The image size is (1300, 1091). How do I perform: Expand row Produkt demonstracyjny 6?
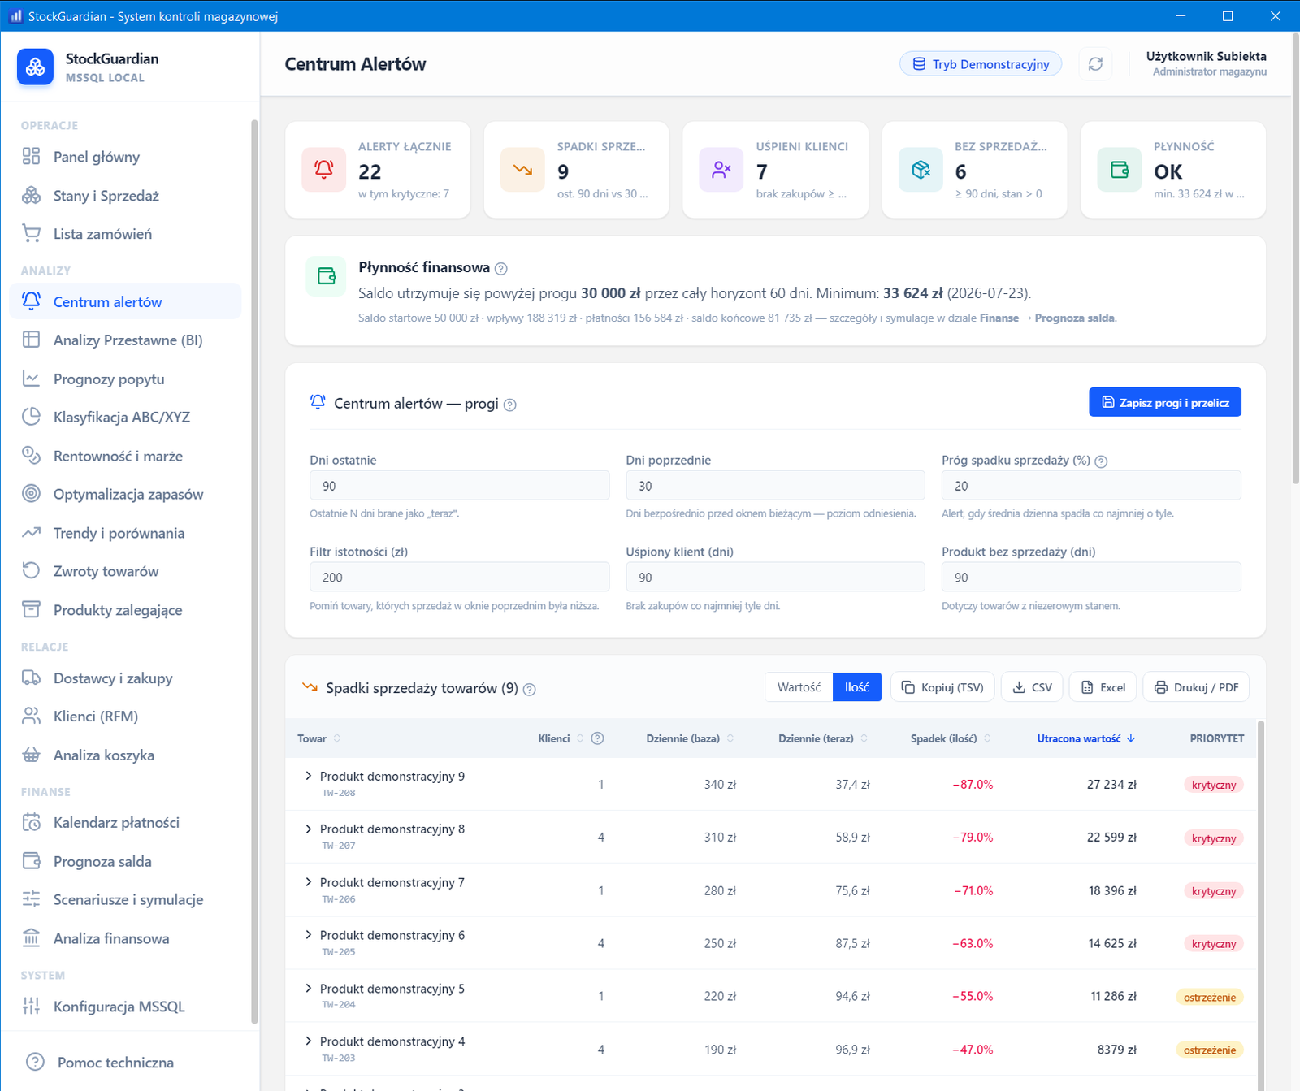(x=309, y=935)
